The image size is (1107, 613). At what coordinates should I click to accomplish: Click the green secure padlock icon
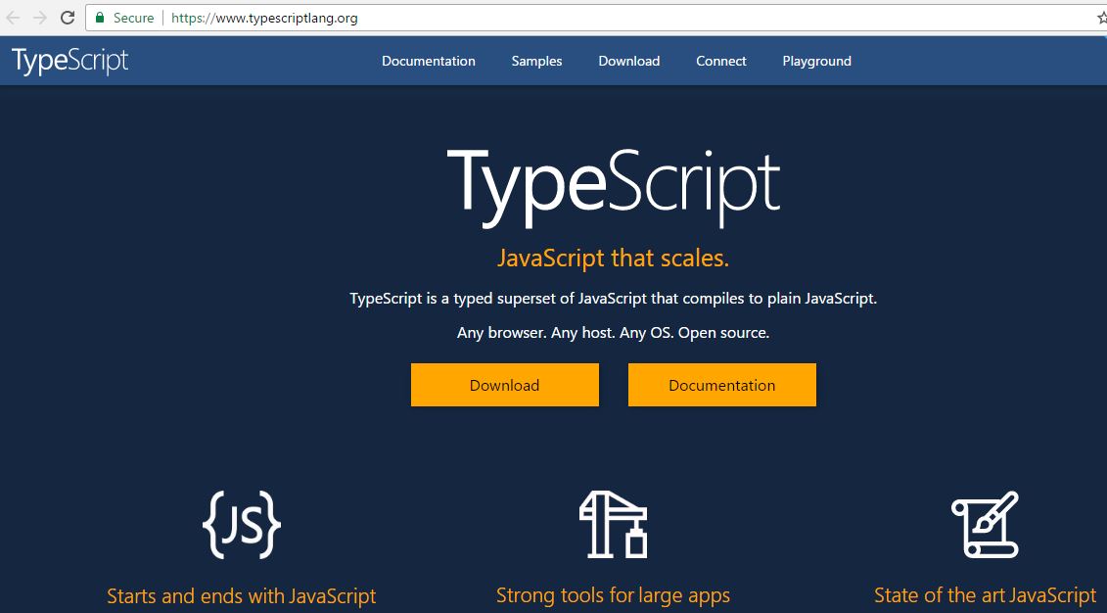(100, 18)
